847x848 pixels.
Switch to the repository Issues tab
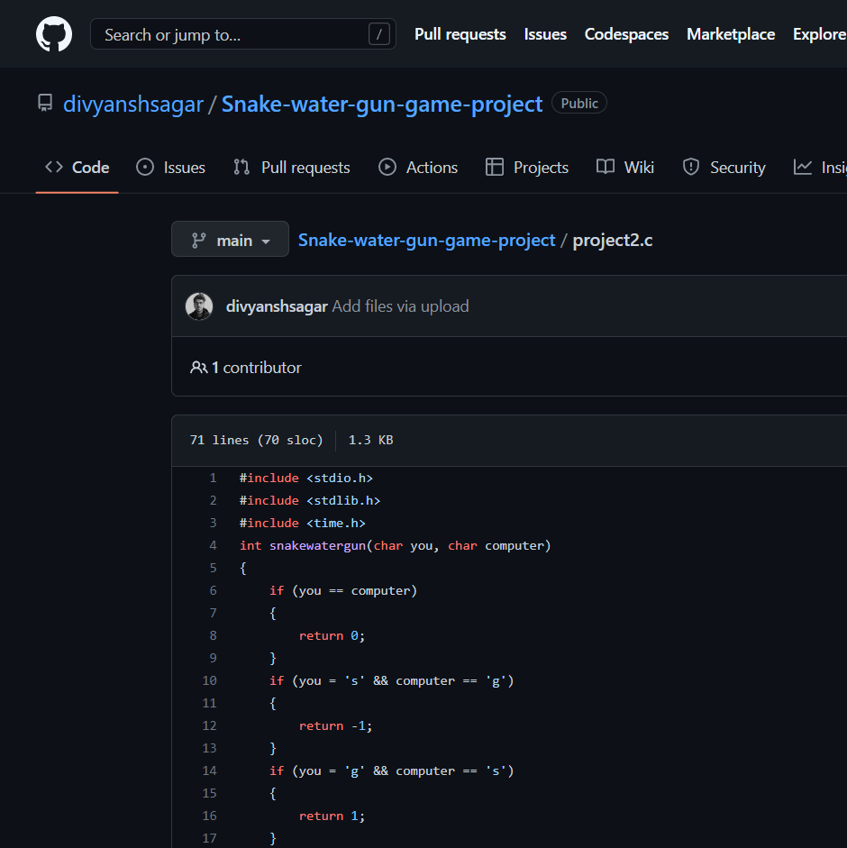point(171,167)
